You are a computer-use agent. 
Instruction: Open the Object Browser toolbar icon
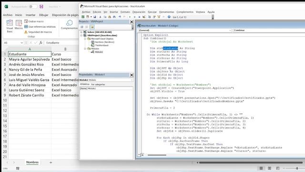tap(159, 17)
